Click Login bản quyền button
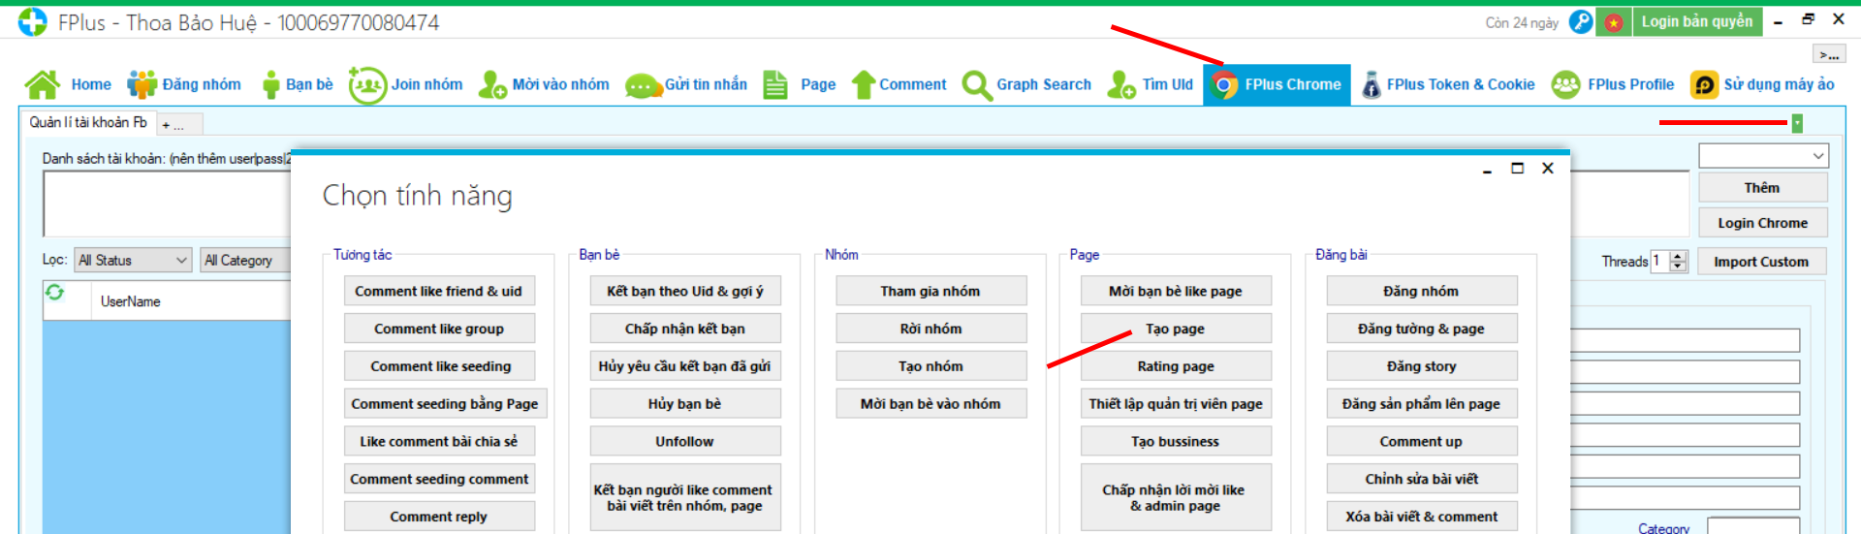The width and height of the screenshot is (1861, 534). [1696, 21]
